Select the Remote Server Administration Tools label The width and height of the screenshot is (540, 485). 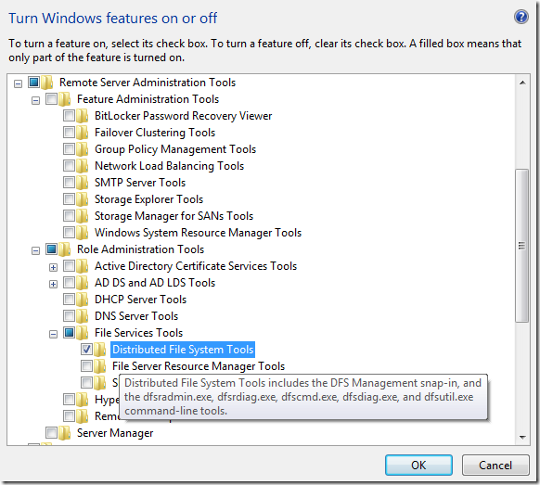(x=148, y=83)
